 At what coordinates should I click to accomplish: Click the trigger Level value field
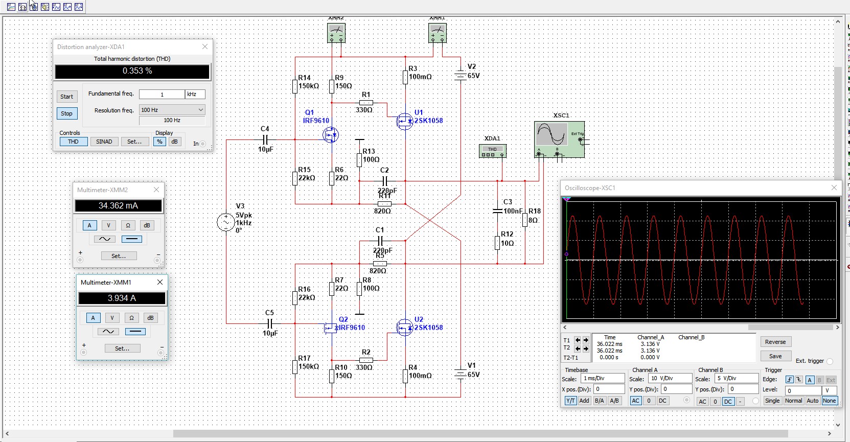pos(803,391)
